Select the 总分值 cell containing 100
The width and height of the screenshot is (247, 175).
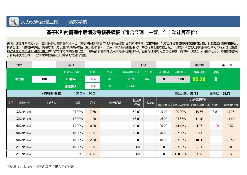44,79
